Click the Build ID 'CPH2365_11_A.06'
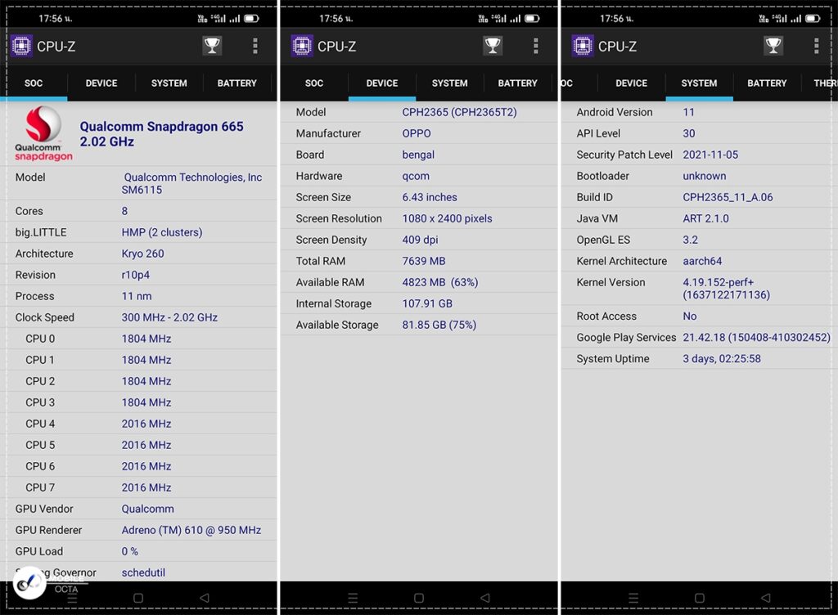 coord(728,198)
